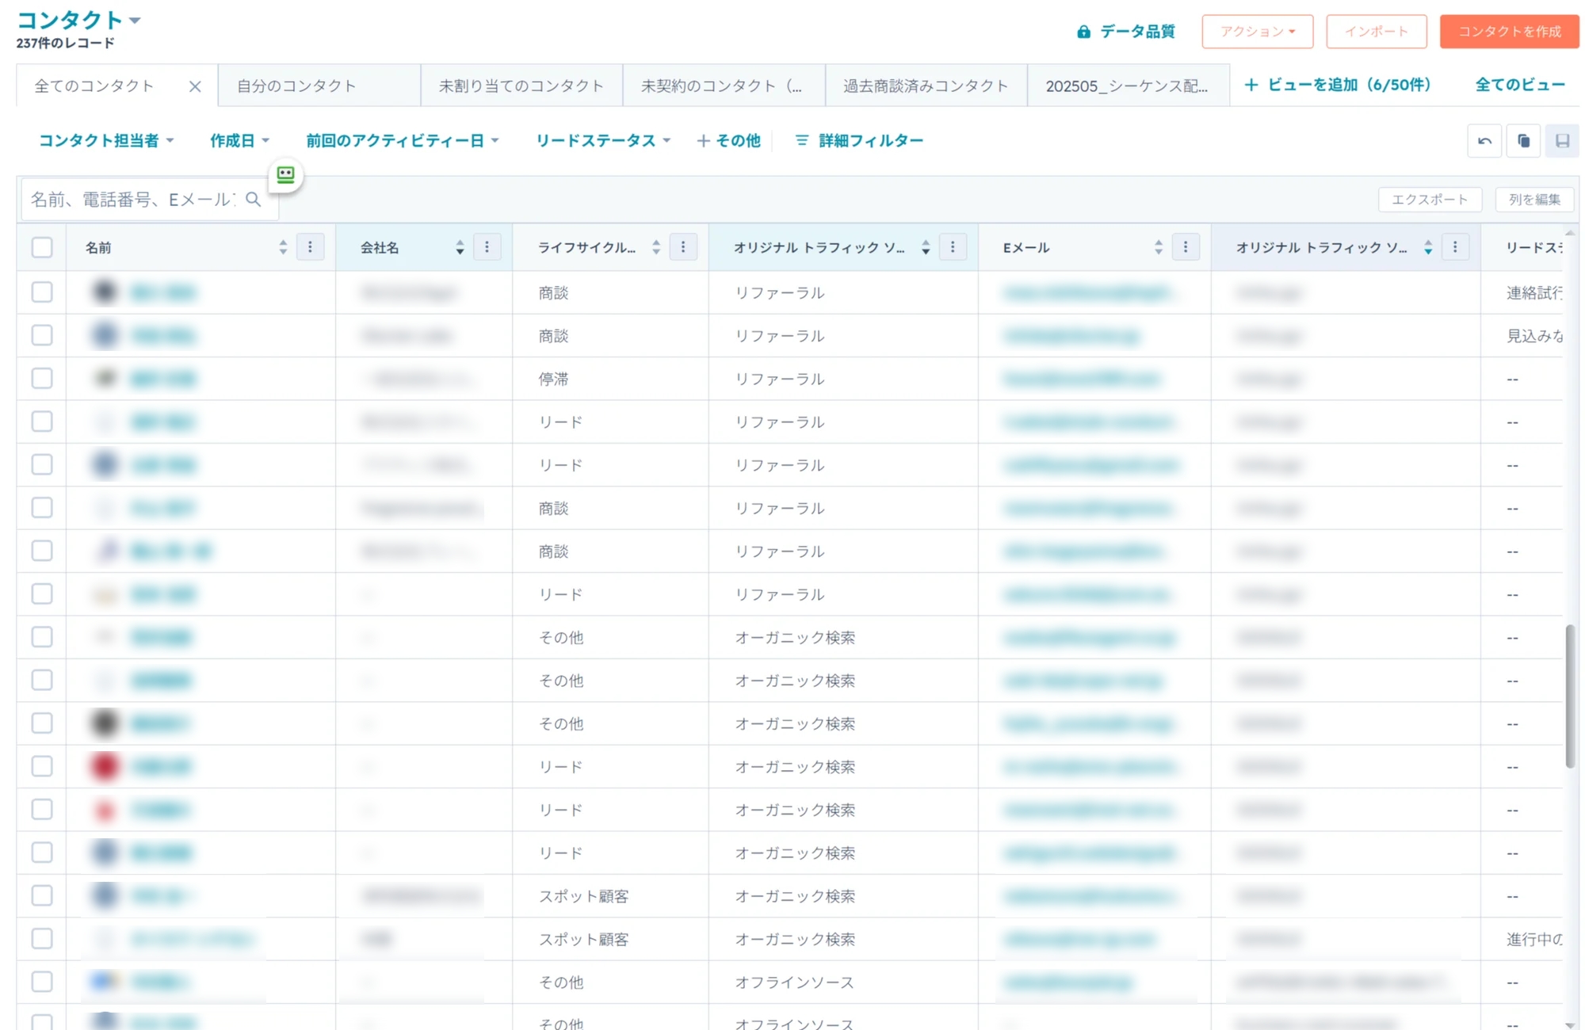Check the first 商談 row checkbox

tap(42, 292)
